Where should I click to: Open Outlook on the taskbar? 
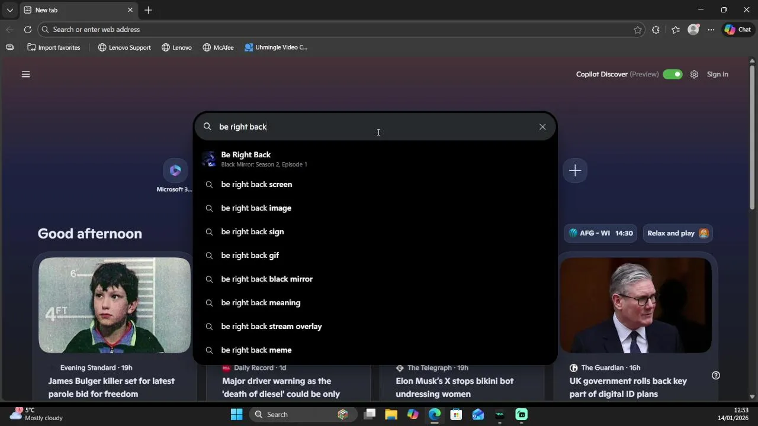coord(478,414)
